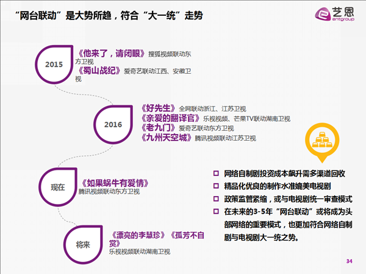Click the yellow gold bars pin icon
366x274 pixels.
(322, 142)
